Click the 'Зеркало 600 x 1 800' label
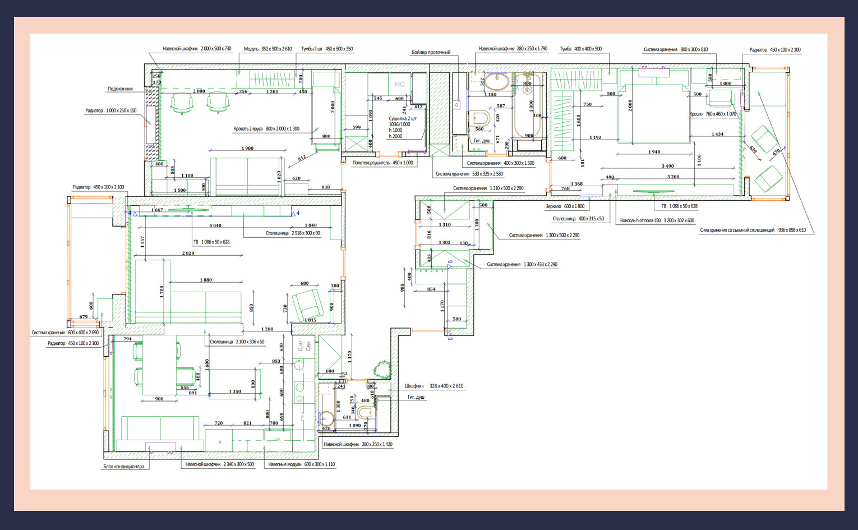The width and height of the screenshot is (858, 530). (x=565, y=206)
